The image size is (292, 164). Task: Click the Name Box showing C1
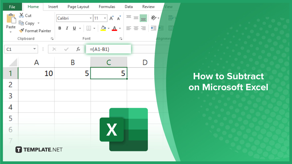[21, 49]
